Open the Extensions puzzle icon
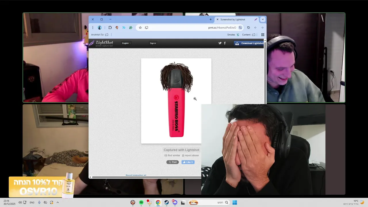The image size is (368, 207). coord(110,28)
